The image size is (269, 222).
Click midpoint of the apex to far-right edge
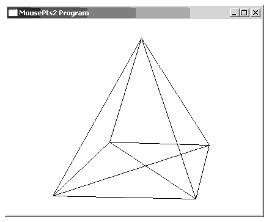(175, 92)
